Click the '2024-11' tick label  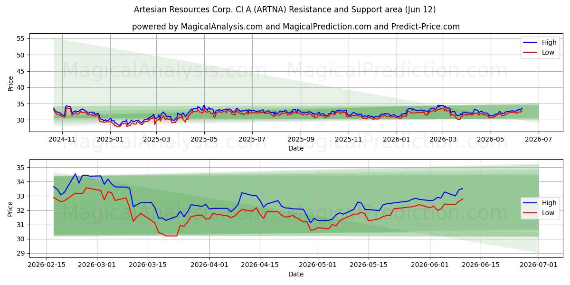63,139
